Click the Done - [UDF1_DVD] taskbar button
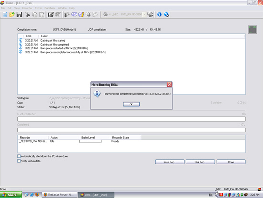This screenshot has height=198, width=263. 96,195
